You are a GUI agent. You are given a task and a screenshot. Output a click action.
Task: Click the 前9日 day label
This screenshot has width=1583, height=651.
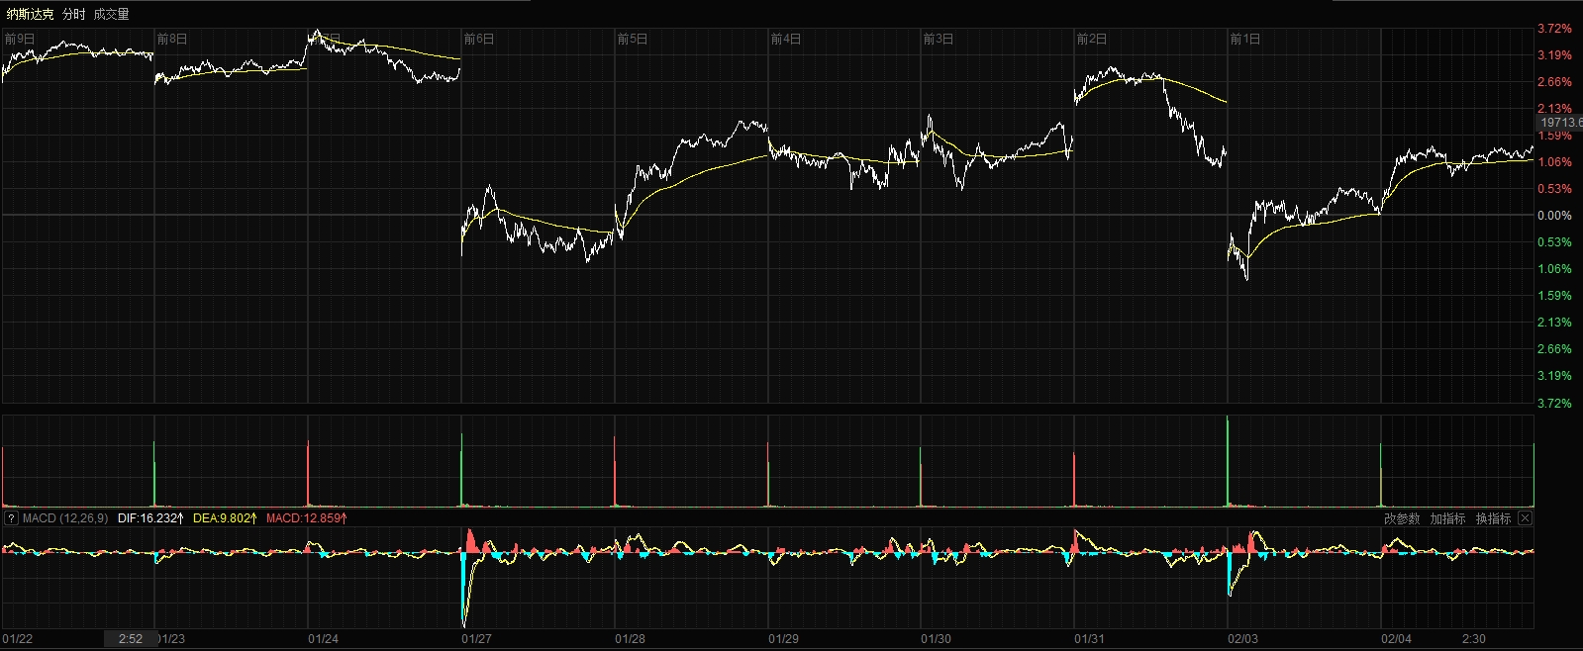click(x=20, y=40)
